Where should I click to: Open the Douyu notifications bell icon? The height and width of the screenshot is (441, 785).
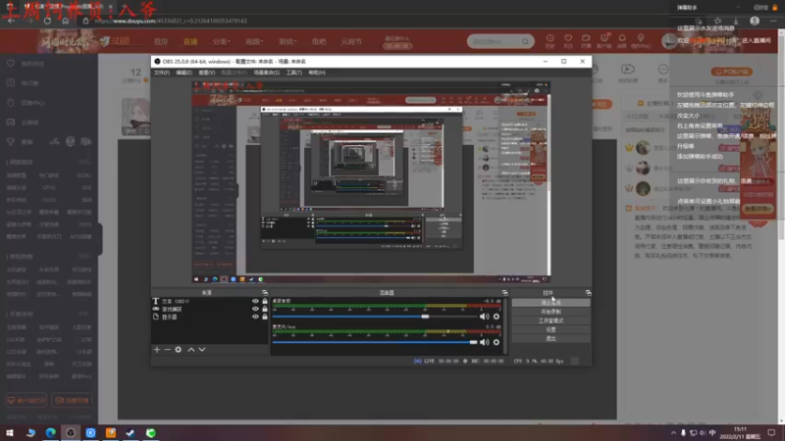622,40
